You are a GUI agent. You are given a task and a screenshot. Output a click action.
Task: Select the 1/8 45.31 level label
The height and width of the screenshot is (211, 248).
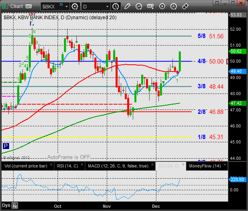(x=210, y=137)
